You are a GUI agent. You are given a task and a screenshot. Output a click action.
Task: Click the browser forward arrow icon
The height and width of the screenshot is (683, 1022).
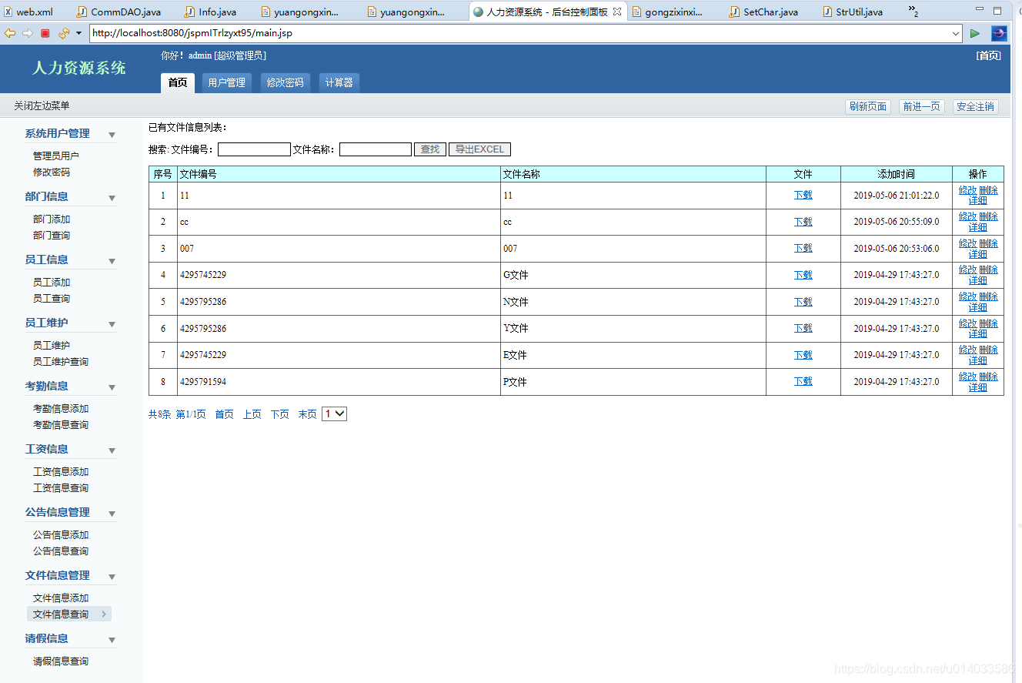[x=27, y=33]
